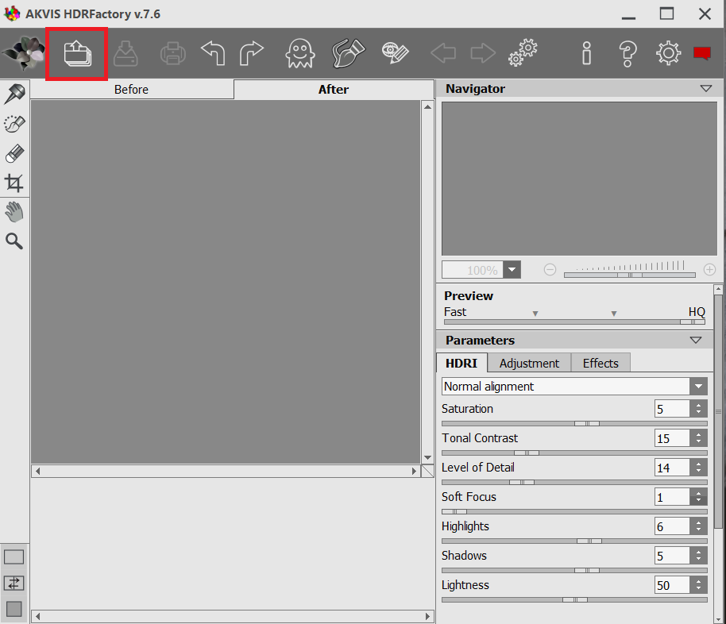Open an image file
This screenshot has height=624, width=726.
76,53
